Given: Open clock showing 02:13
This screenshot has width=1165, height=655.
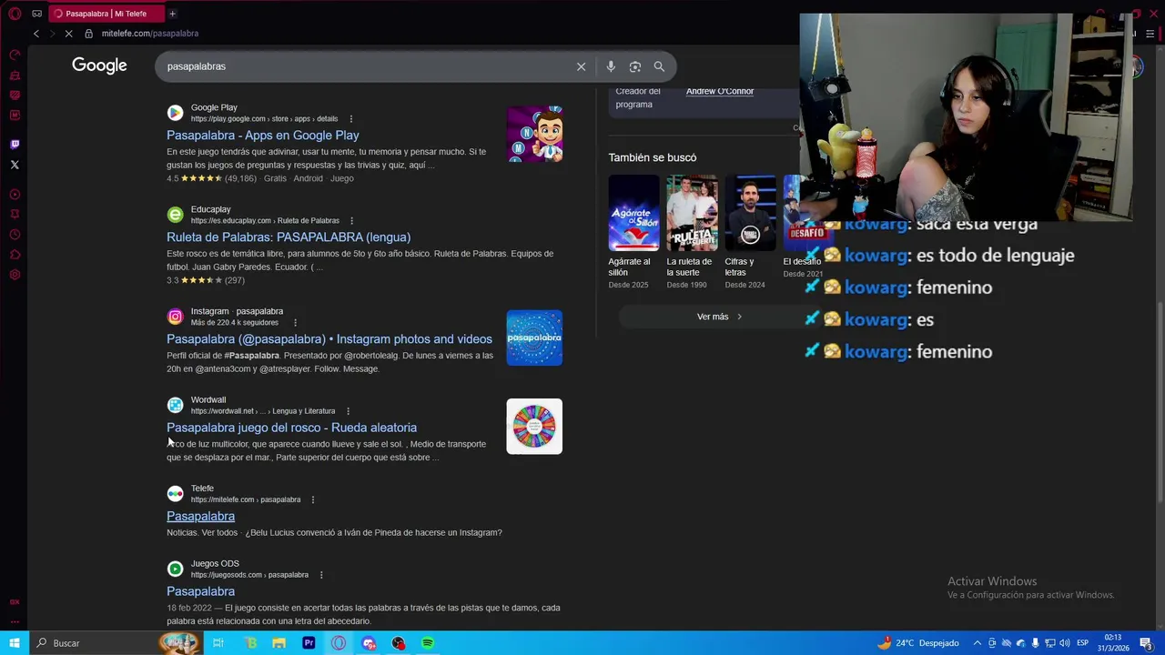Looking at the screenshot, I should [1112, 643].
